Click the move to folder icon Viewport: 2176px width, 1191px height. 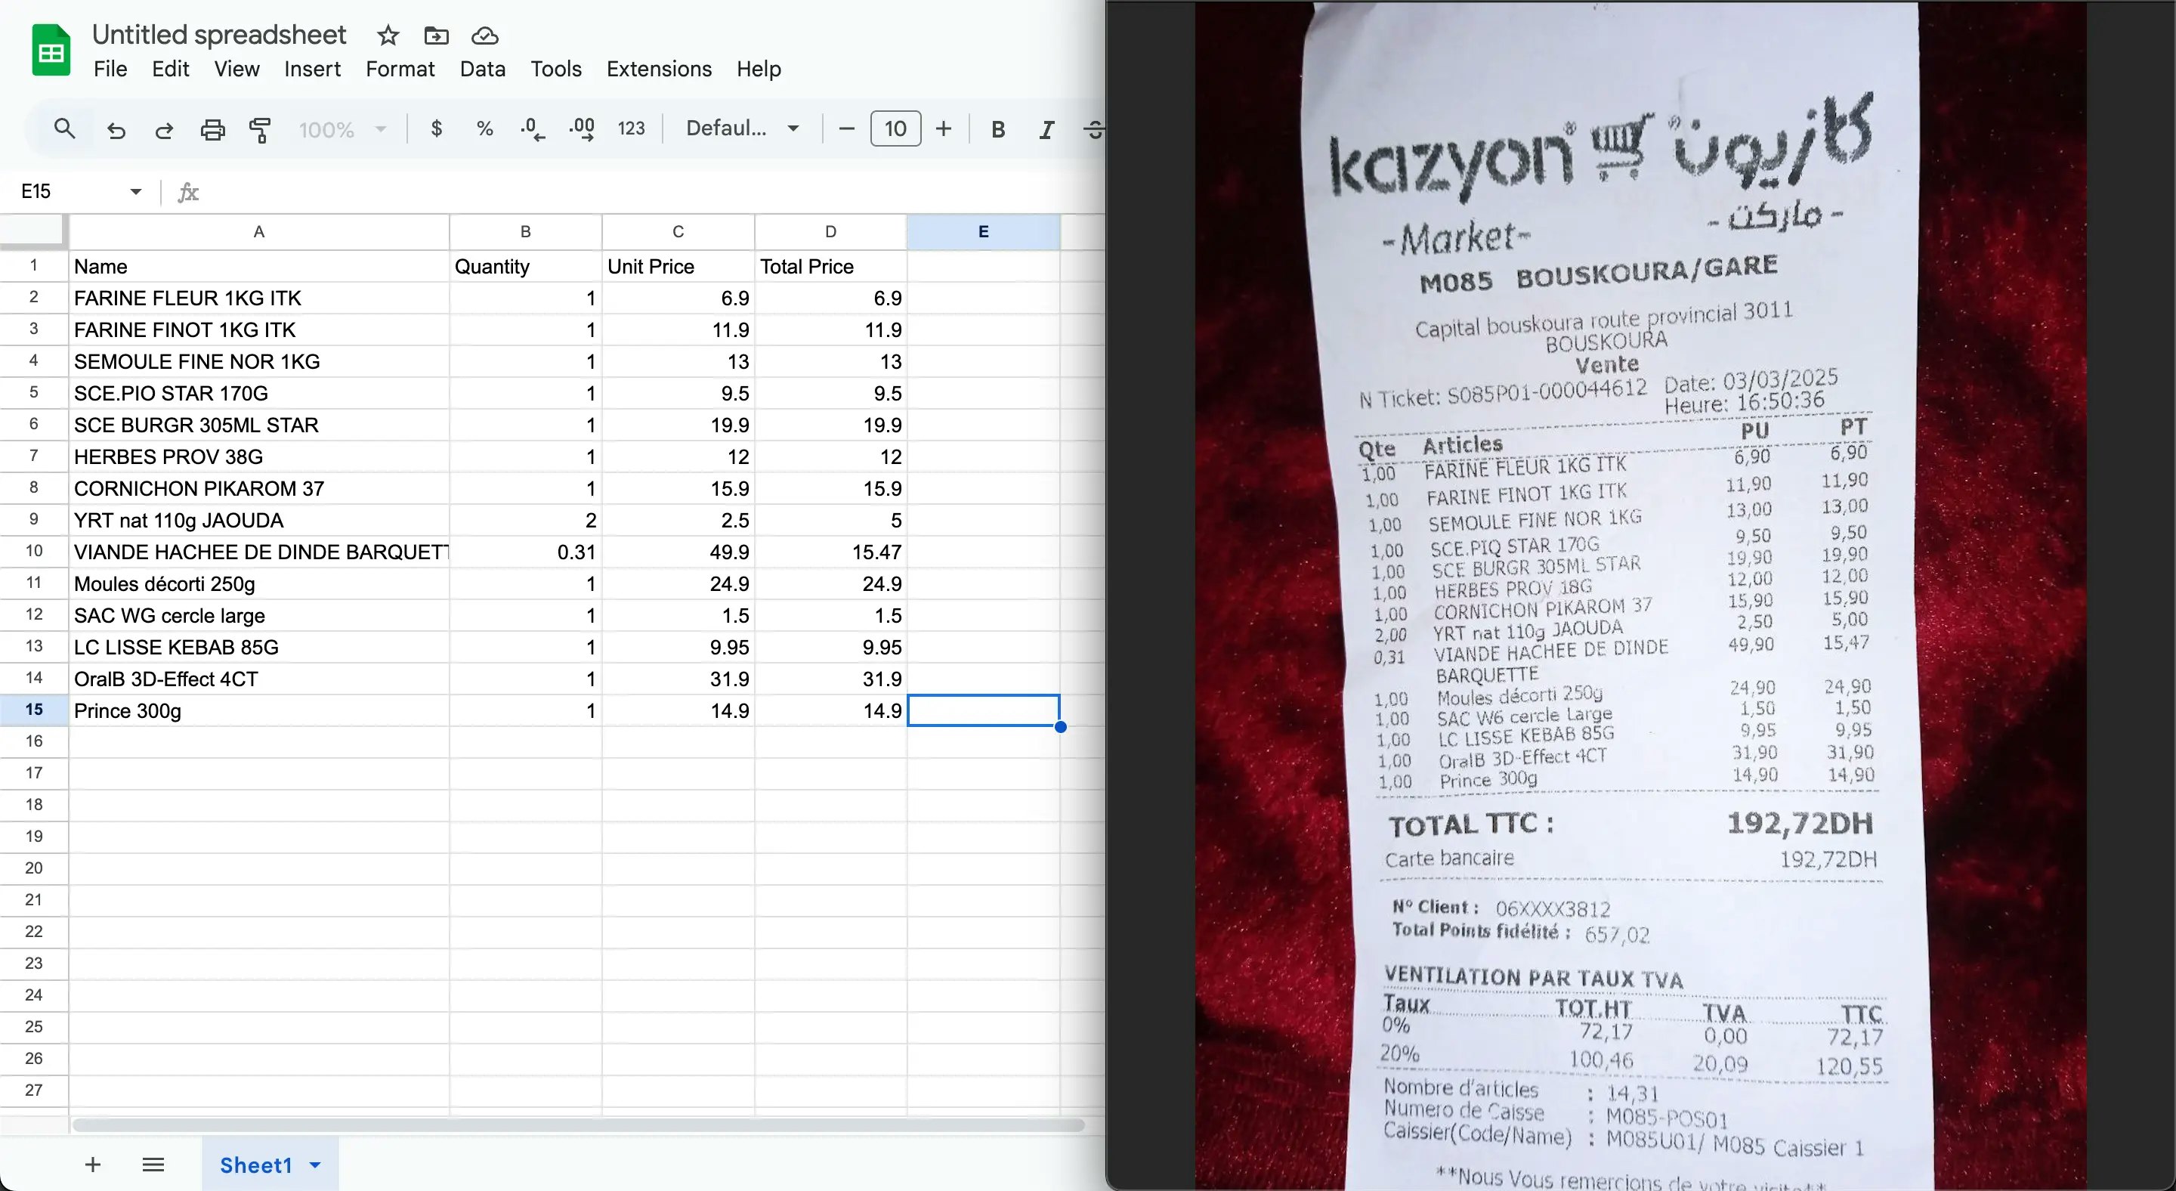click(x=436, y=36)
